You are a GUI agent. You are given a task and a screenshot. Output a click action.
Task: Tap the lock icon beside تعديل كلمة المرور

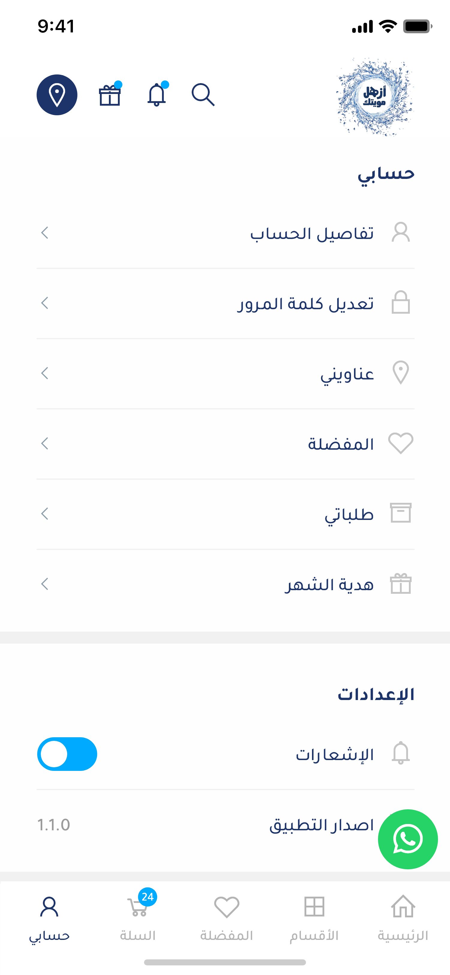pos(401,302)
